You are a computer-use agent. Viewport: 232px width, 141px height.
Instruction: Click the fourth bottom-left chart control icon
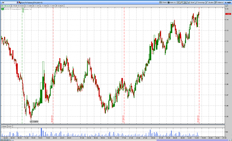[x=10, y=140]
